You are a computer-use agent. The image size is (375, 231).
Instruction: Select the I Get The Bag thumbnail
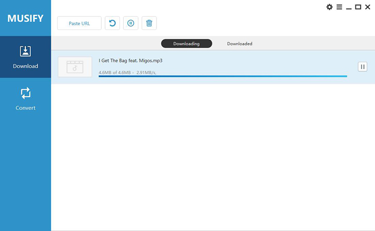coord(75,67)
